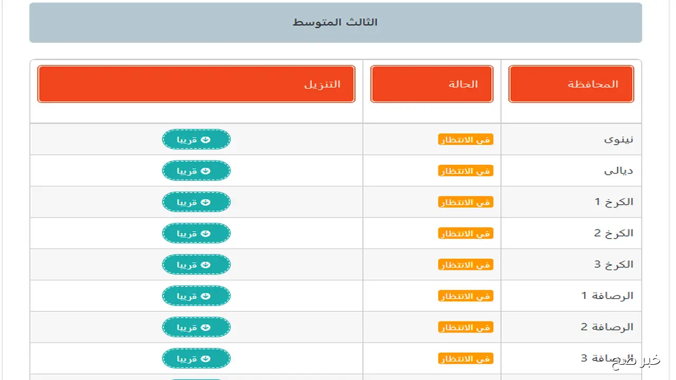Viewport: 676px width, 380px height.
Task: Click the download arrow icon for الرصافة 3
Action: pyautogui.click(x=206, y=358)
